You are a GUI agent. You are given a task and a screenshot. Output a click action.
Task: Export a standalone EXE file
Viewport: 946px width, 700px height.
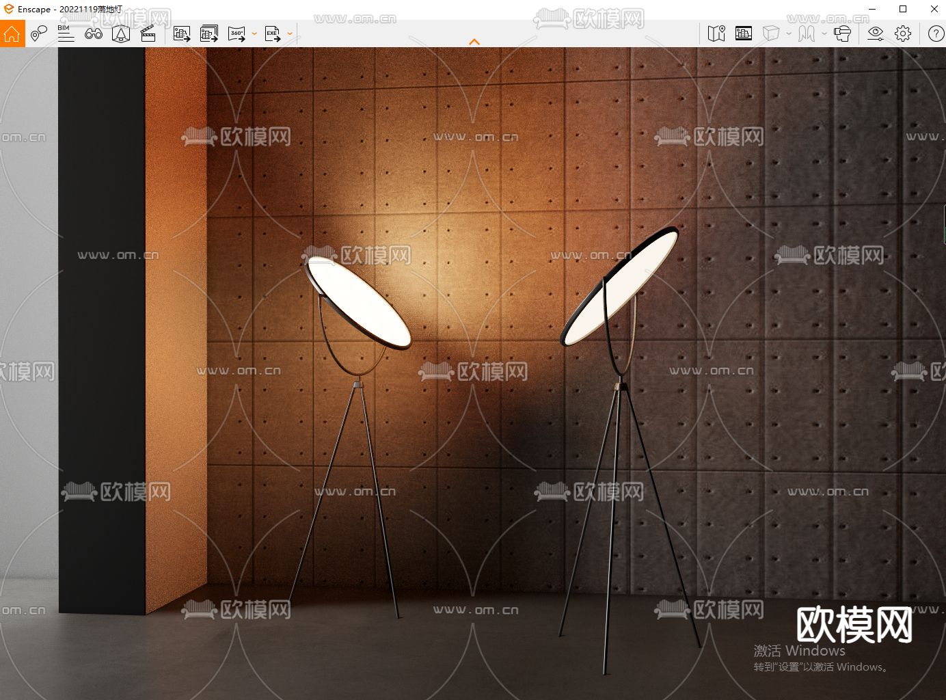point(273,33)
